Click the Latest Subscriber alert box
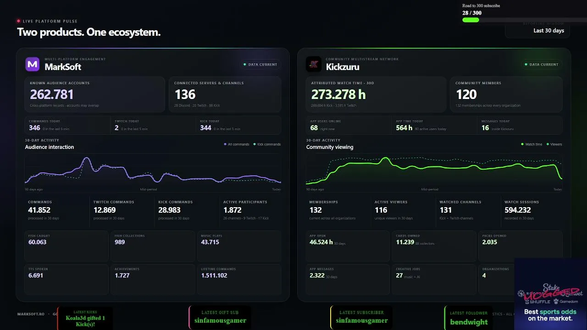Screen dimensions: 587x330 [x=362, y=318]
